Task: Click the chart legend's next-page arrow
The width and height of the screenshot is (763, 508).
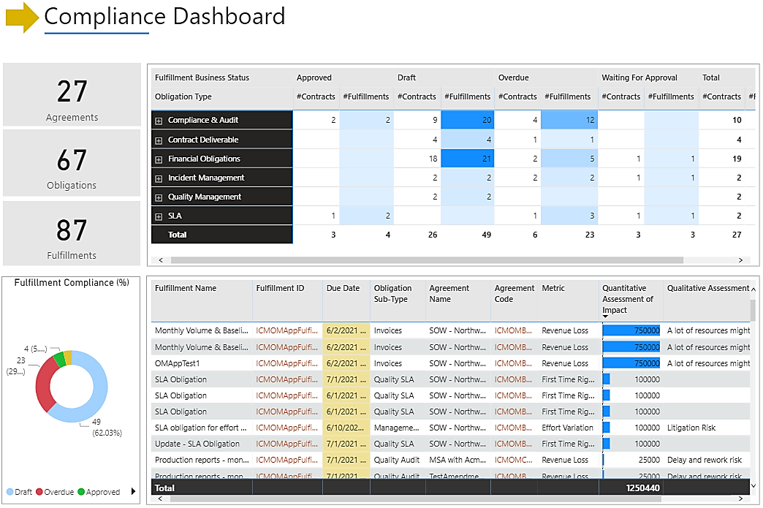Action: click(x=133, y=492)
